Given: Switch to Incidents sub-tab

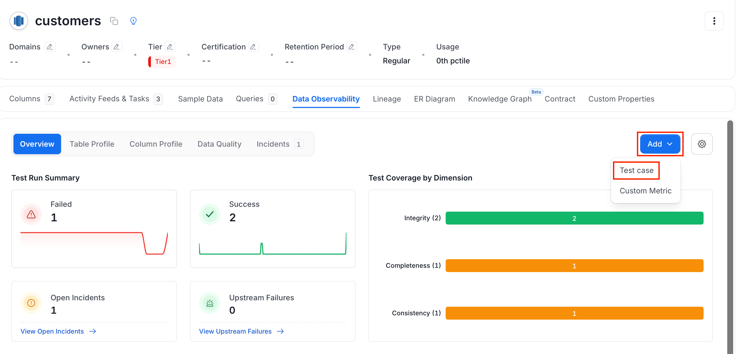Looking at the screenshot, I should (x=280, y=144).
